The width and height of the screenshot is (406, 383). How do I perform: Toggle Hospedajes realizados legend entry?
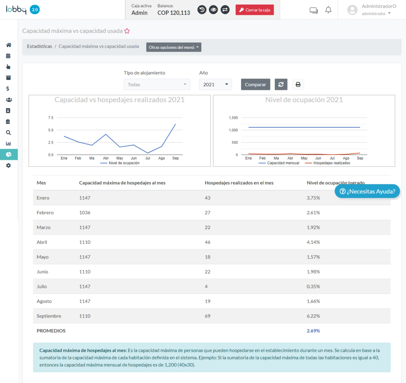coord(327,163)
